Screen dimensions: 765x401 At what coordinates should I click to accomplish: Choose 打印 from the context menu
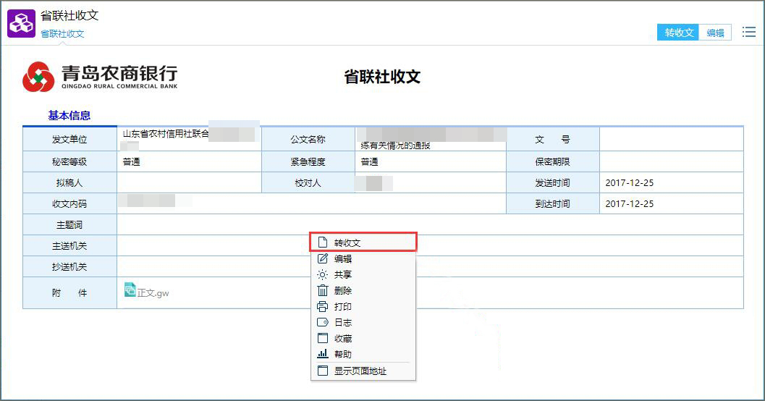[363, 306]
